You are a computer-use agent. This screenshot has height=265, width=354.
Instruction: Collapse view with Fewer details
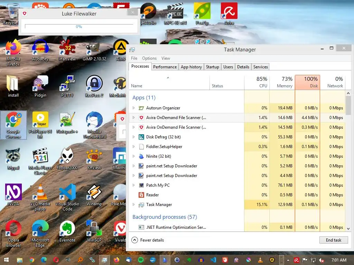click(148, 240)
